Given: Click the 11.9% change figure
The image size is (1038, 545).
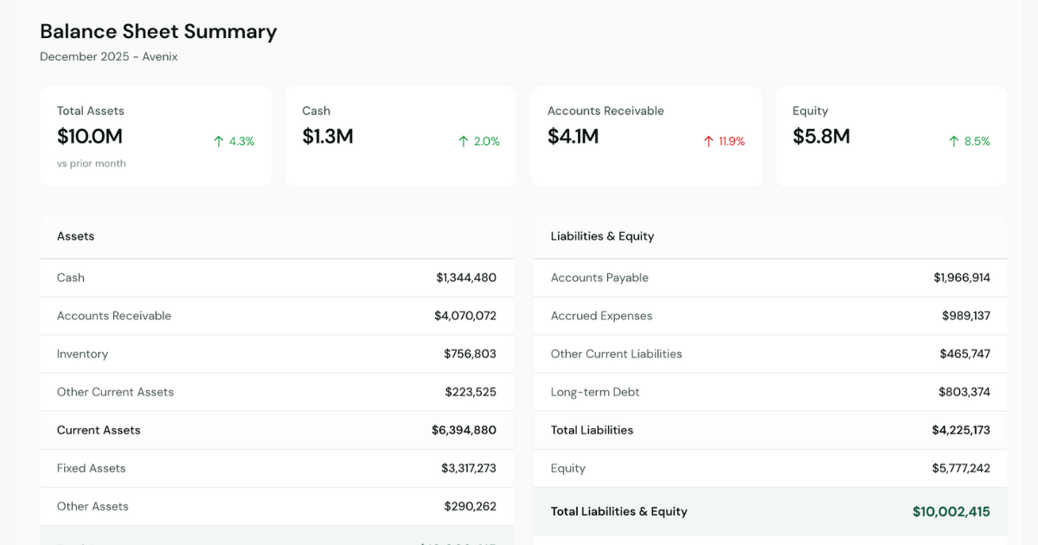Looking at the screenshot, I should pyautogui.click(x=732, y=141).
